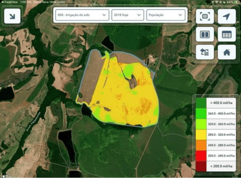Click the diagonal arrow collapse button

[x=12, y=16]
